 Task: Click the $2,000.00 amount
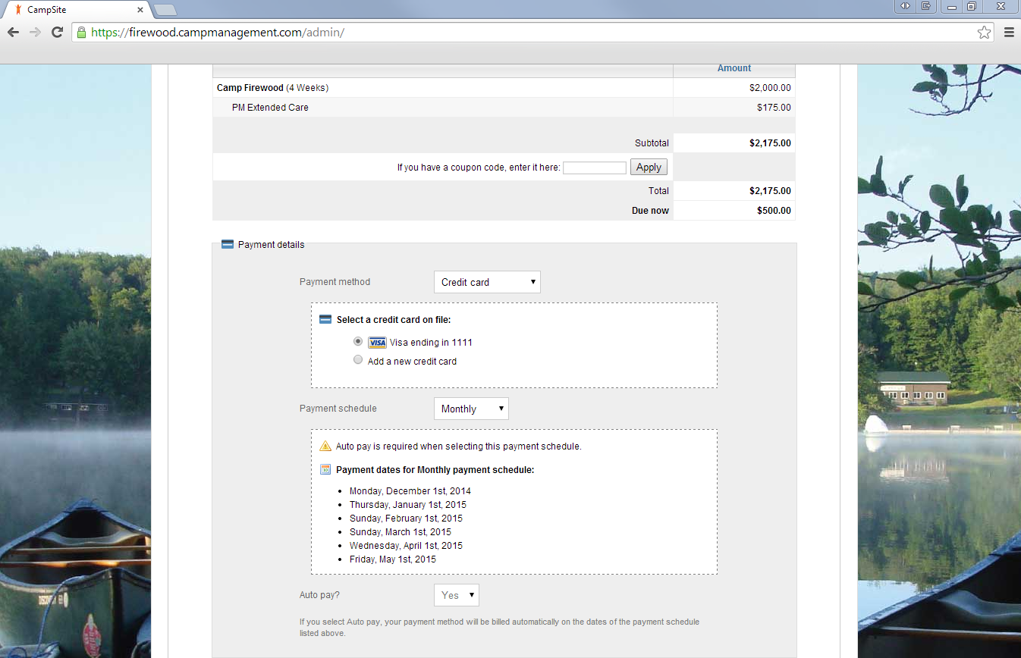pos(770,88)
